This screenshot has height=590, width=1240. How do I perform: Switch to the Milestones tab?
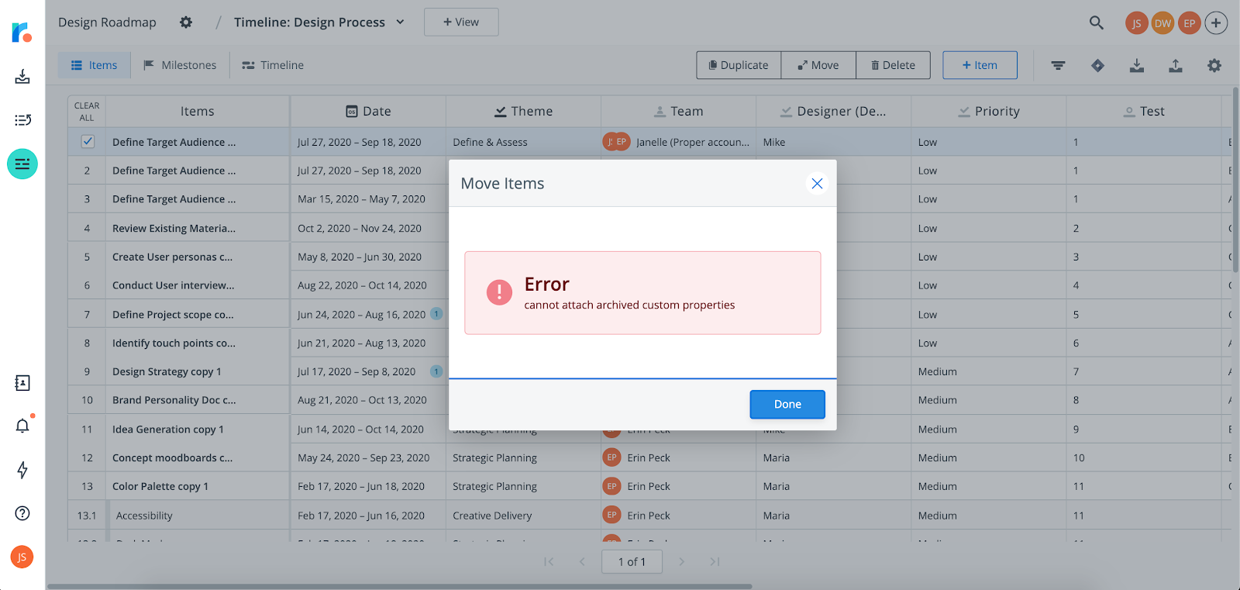[x=180, y=65]
